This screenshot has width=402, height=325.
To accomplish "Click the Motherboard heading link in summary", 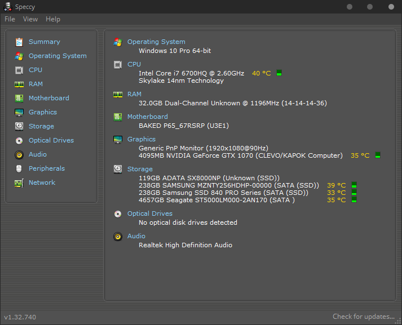I will (147, 117).
